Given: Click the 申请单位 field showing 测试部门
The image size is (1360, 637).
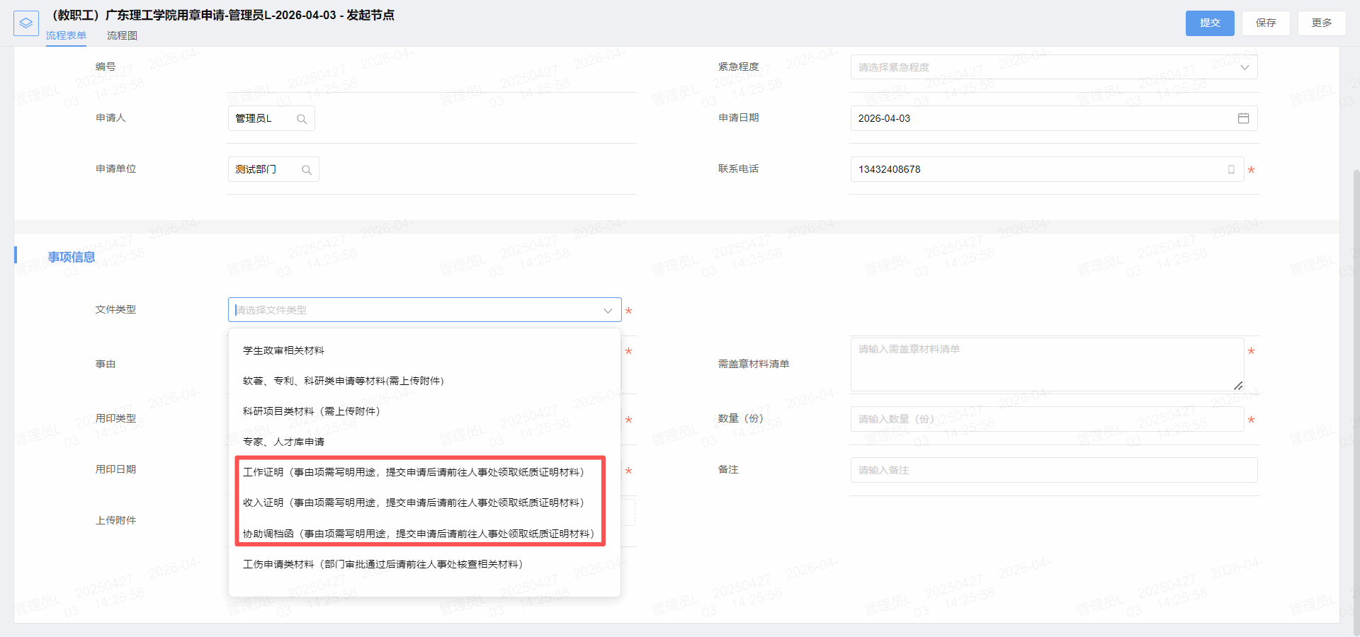Looking at the screenshot, I should pyautogui.click(x=273, y=169).
